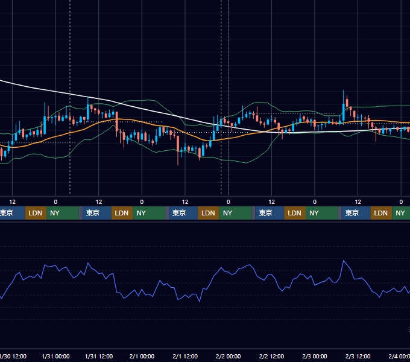Click the tall blue candle on 2/3 morning

point(344,112)
